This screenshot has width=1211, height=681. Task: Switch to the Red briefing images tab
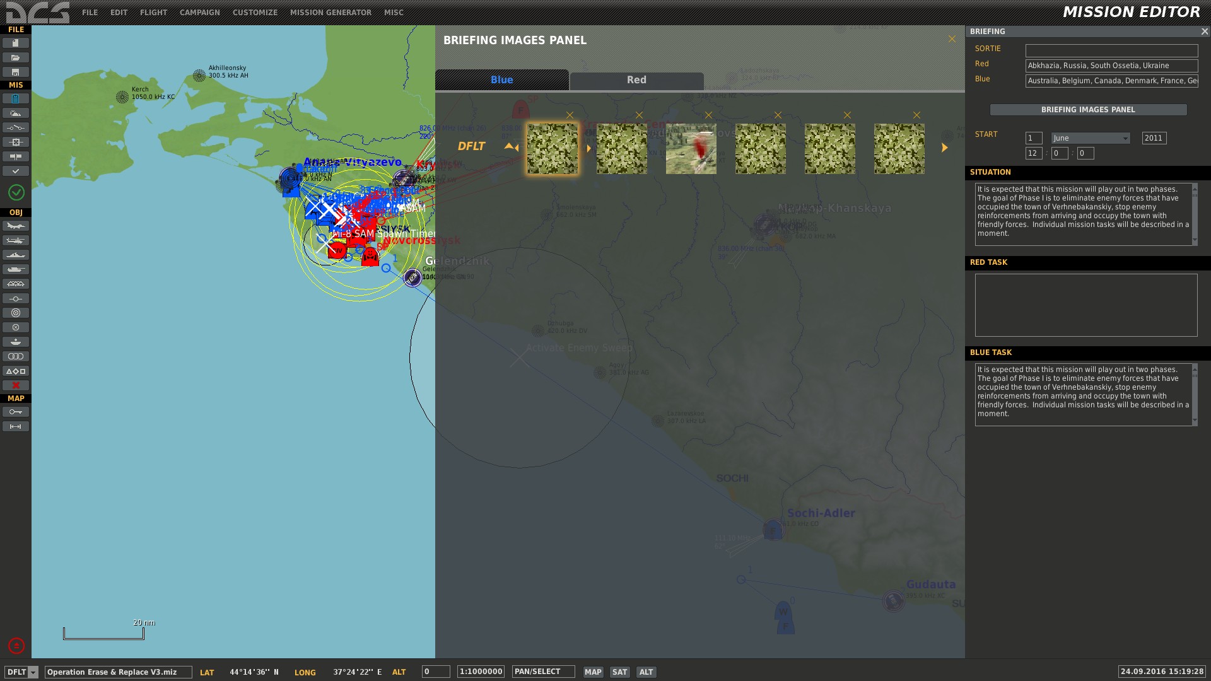click(636, 80)
